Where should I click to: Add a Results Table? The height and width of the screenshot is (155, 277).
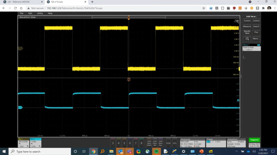click(247, 32)
